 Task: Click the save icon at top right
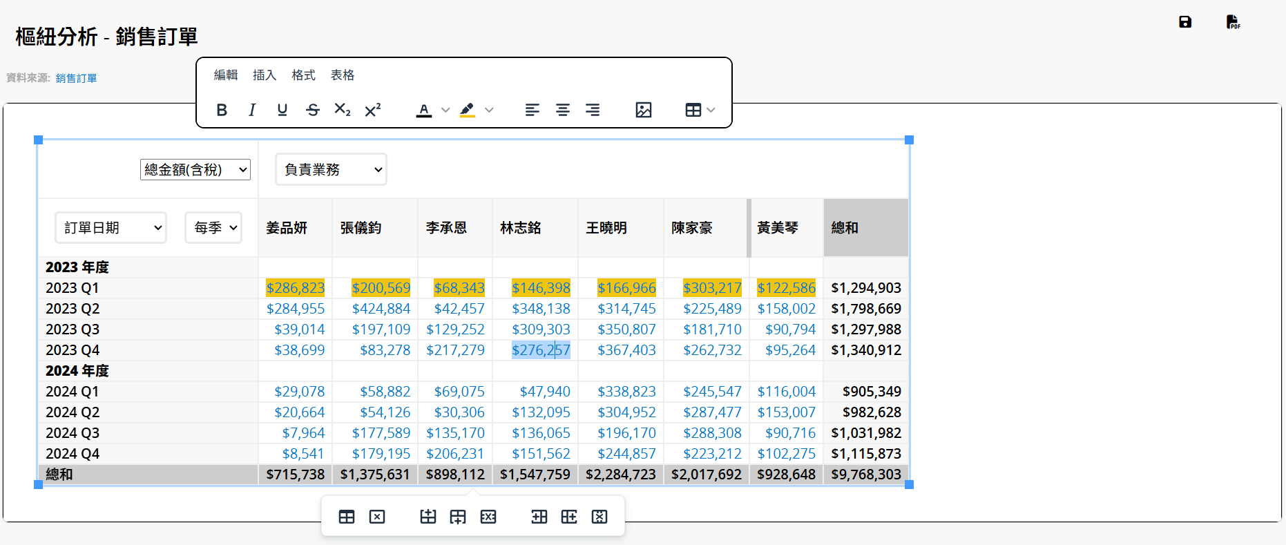coord(1185,22)
